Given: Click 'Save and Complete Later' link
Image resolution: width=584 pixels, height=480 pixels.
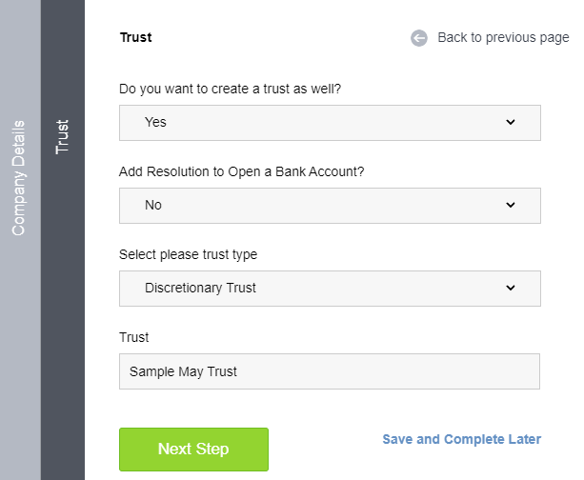Looking at the screenshot, I should (461, 439).
